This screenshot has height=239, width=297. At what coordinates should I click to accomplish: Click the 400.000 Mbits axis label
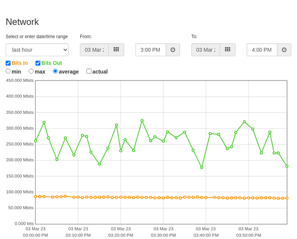pos(20,96)
